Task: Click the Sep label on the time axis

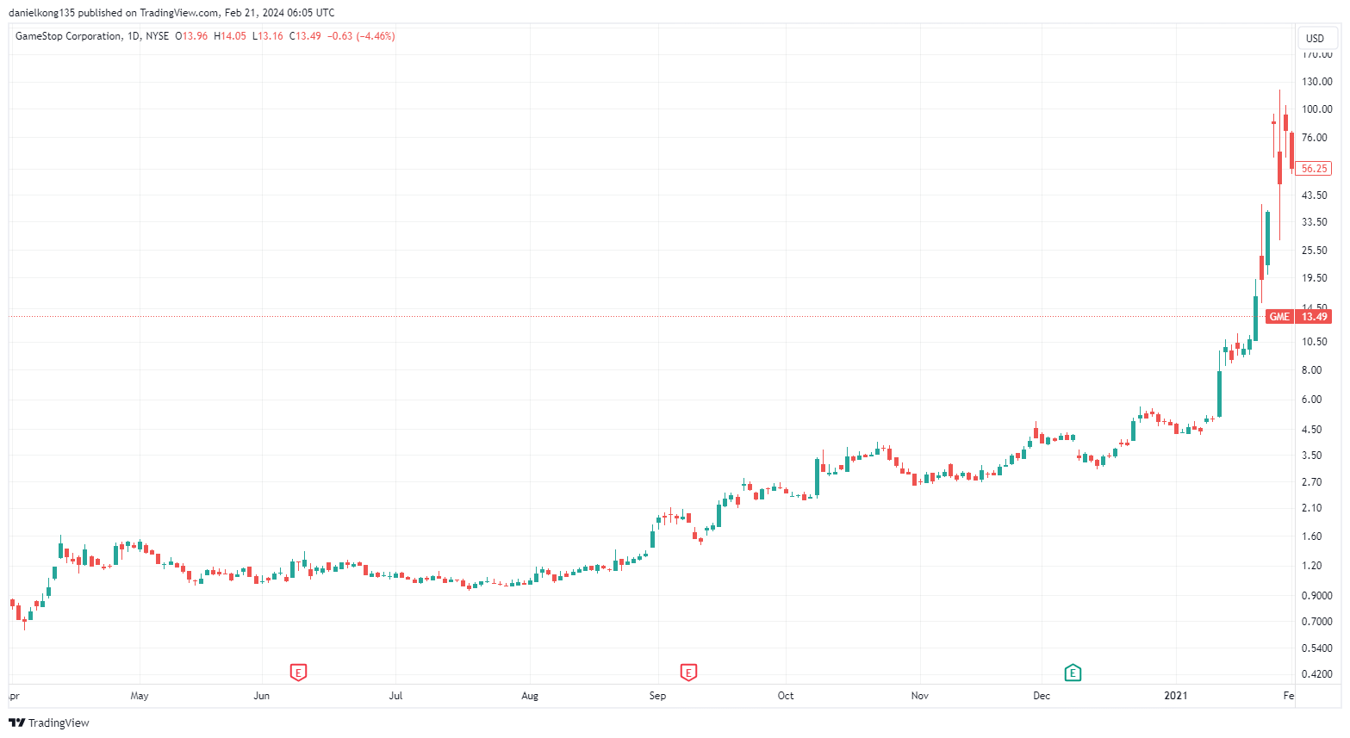Action: (x=657, y=696)
